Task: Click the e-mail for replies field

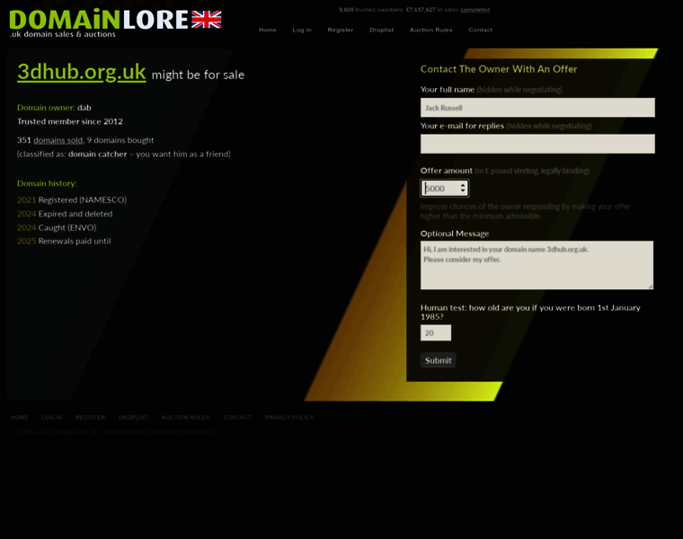Action: 537,144
